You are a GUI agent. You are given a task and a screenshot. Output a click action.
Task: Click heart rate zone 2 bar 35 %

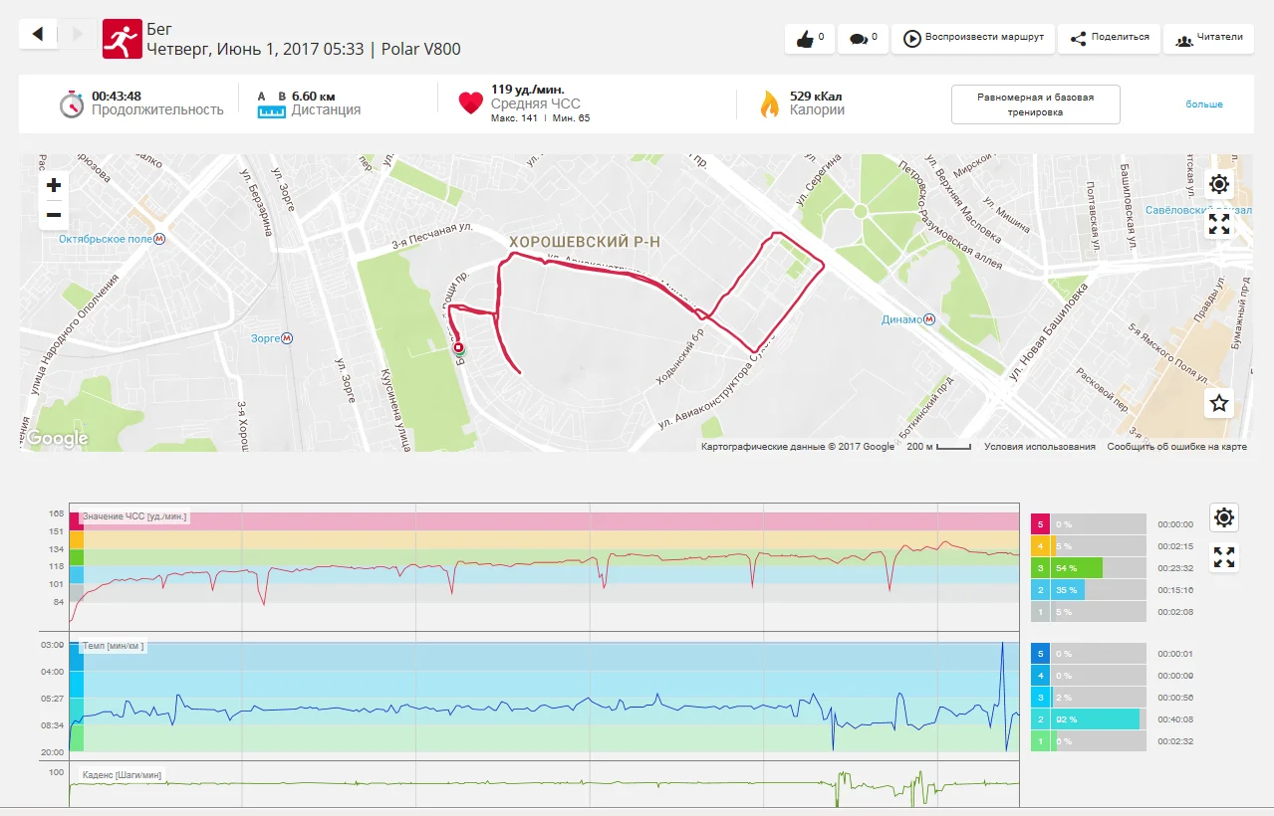pyautogui.click(x=1068, y=590)
